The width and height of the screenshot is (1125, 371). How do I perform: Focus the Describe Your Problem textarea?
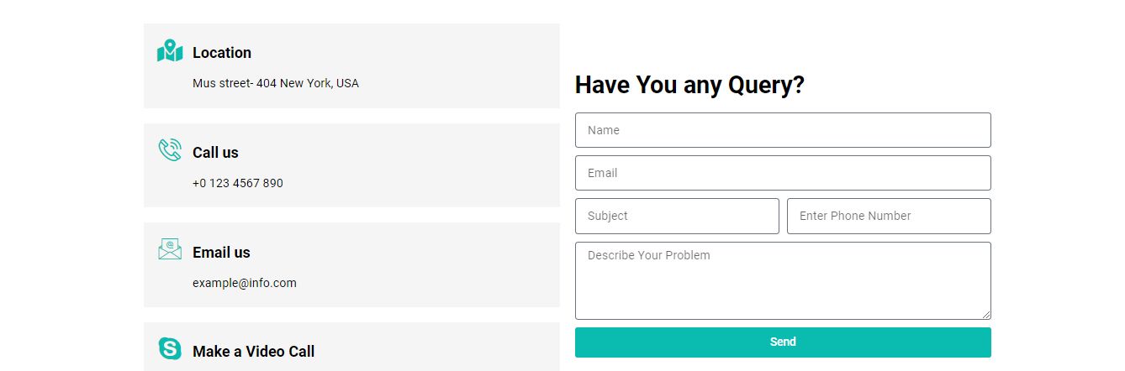coord(782,280)
